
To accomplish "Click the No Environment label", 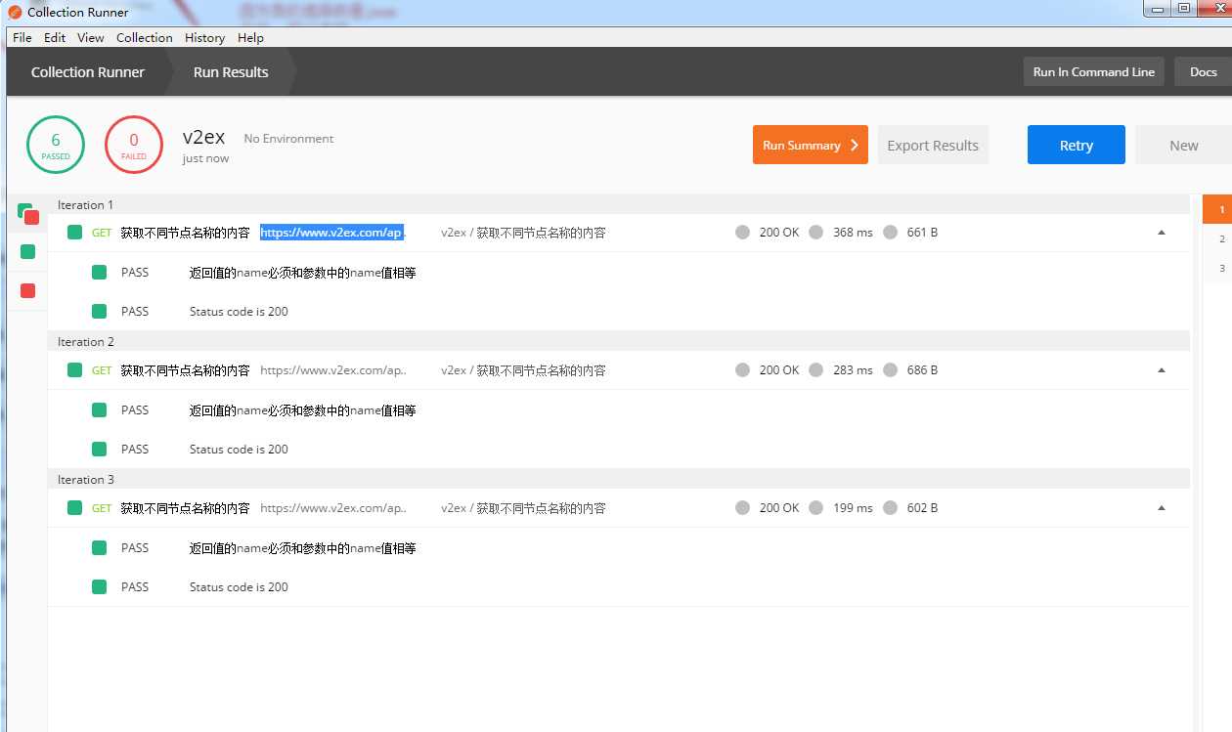I will (x=288, y=139).
